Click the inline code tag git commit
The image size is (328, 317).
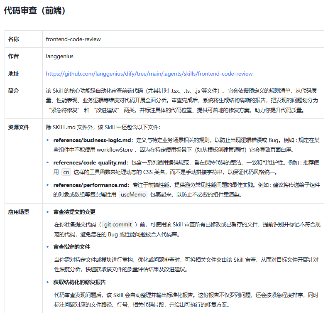(118, 224)
